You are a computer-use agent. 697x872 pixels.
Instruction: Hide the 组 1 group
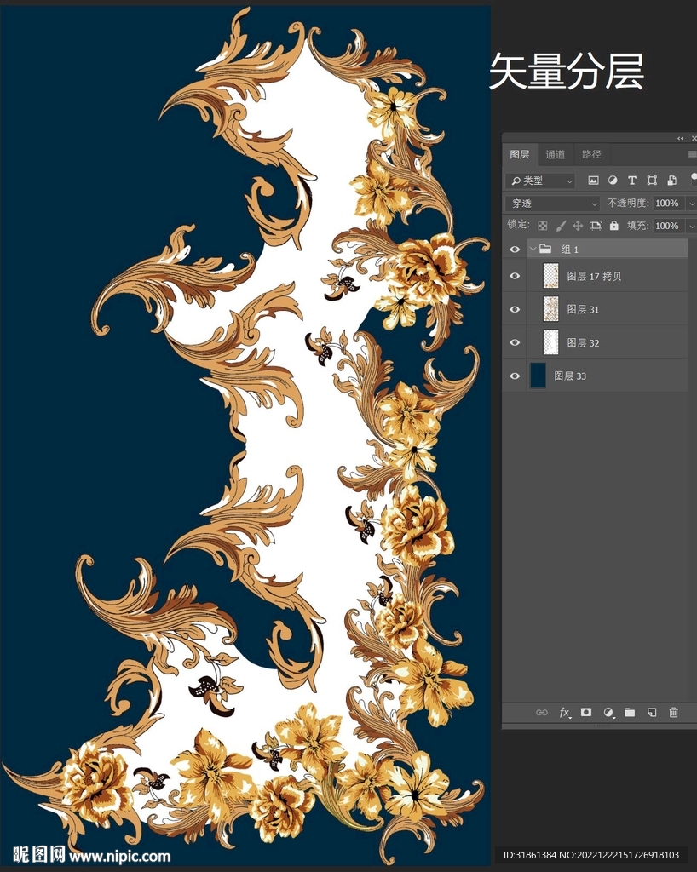[x=515, y=250]
